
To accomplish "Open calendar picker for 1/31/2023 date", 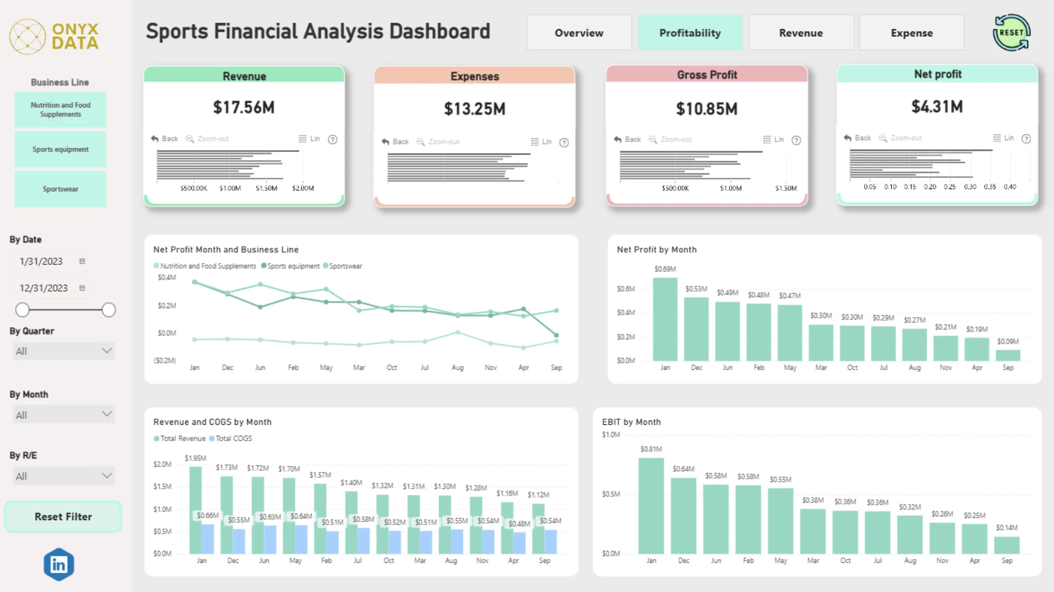I will pyautogui.click(x=82, y=261).
